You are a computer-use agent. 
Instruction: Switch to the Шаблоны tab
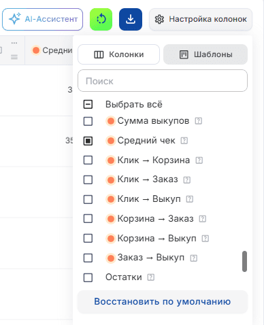click(205, 54)
